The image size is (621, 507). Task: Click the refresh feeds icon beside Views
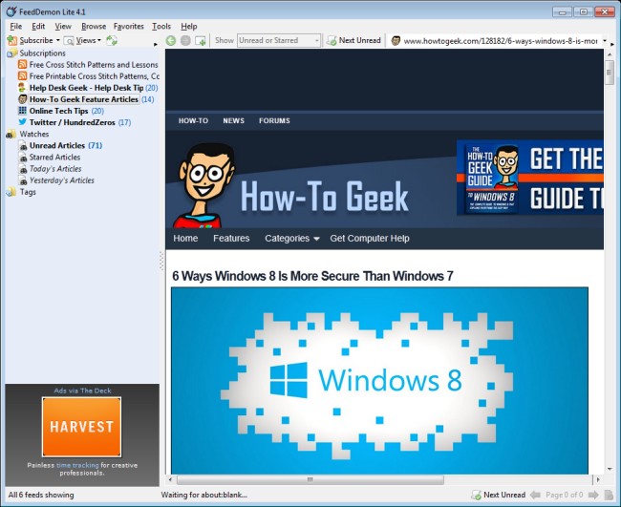pos(112,40)
